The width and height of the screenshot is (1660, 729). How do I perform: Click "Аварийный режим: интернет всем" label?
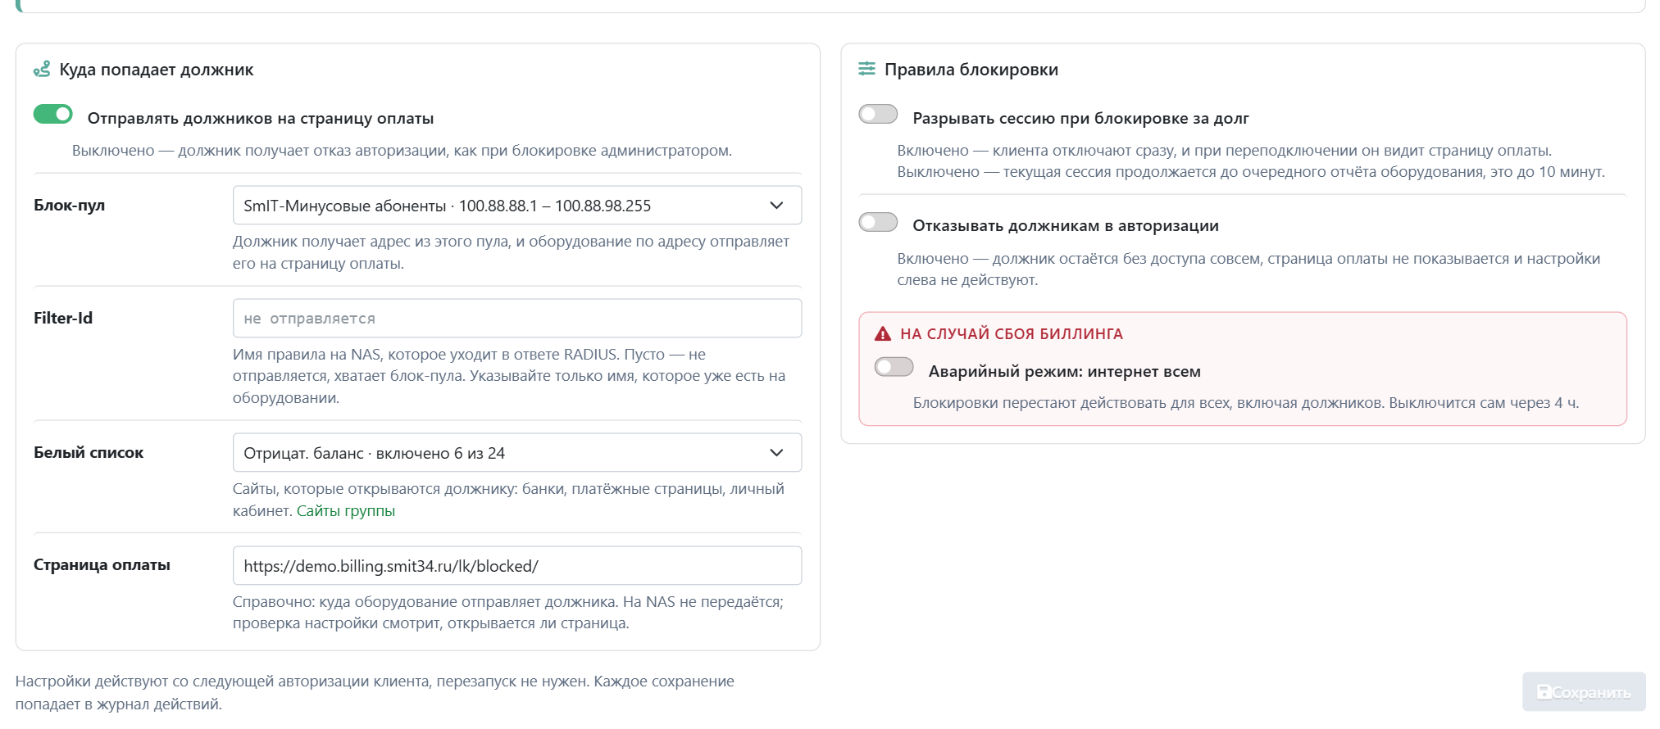(1065, 371)
